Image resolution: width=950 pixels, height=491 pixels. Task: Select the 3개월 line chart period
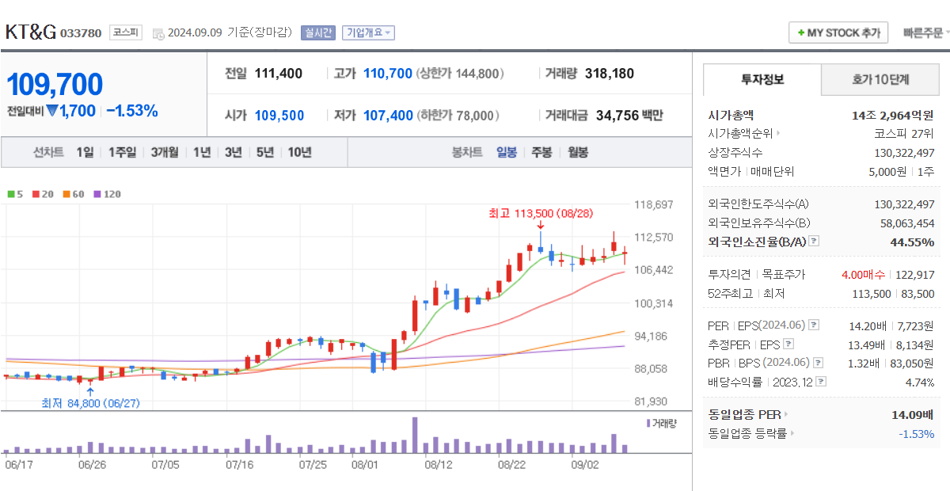[165, 152]
